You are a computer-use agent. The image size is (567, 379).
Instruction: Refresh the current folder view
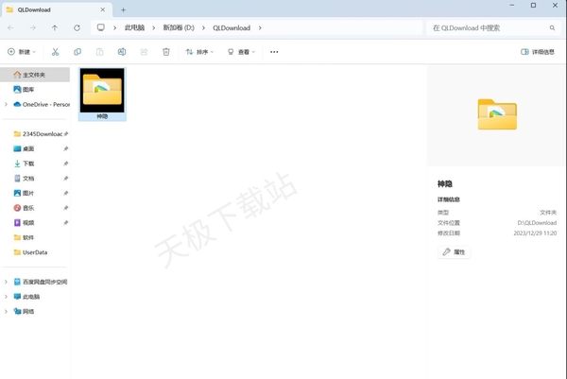(77, 28)
